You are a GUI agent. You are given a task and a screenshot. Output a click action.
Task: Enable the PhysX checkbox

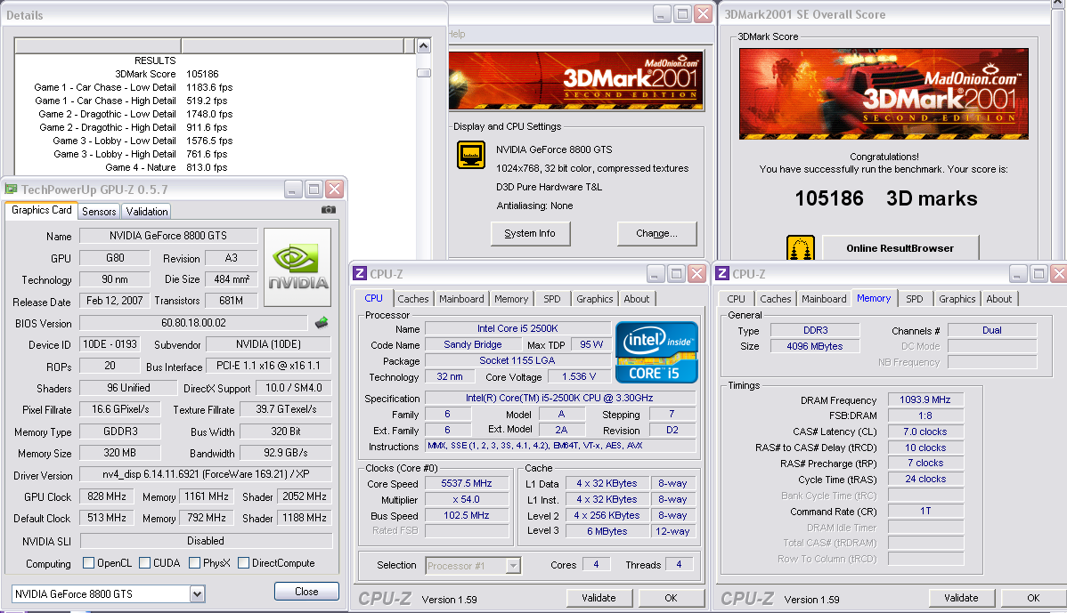click(195, 562)
